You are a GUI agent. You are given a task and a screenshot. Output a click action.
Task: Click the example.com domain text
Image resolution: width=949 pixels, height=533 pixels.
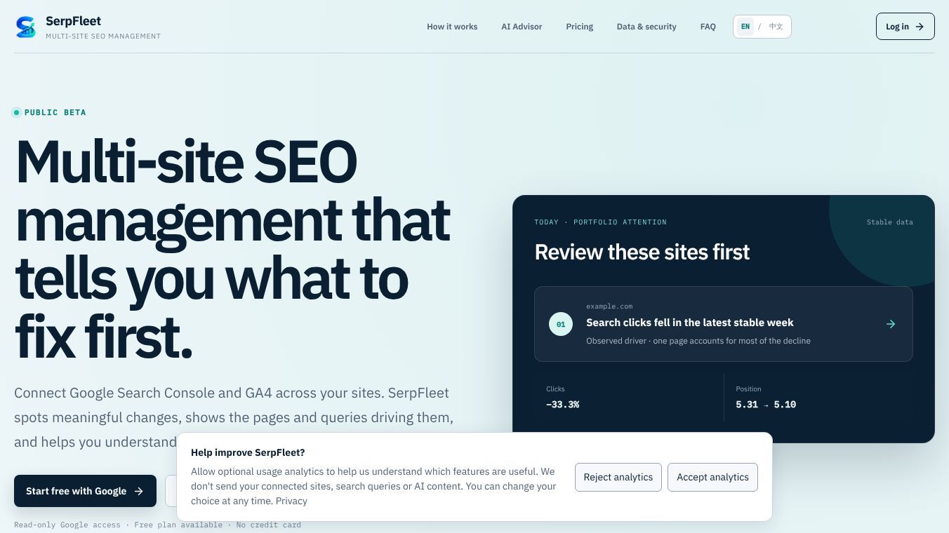609,306
